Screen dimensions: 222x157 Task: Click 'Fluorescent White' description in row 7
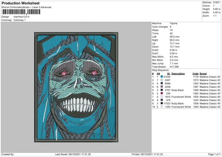pyautogui.click(x=181, y=97)
